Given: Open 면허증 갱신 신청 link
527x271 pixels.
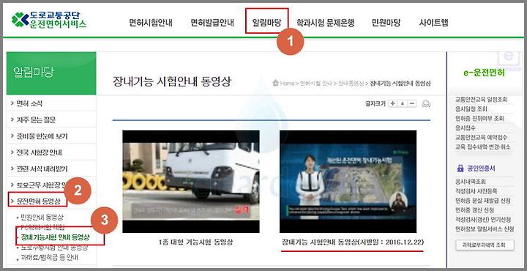Looking at the screenshot, I should 474,209.
